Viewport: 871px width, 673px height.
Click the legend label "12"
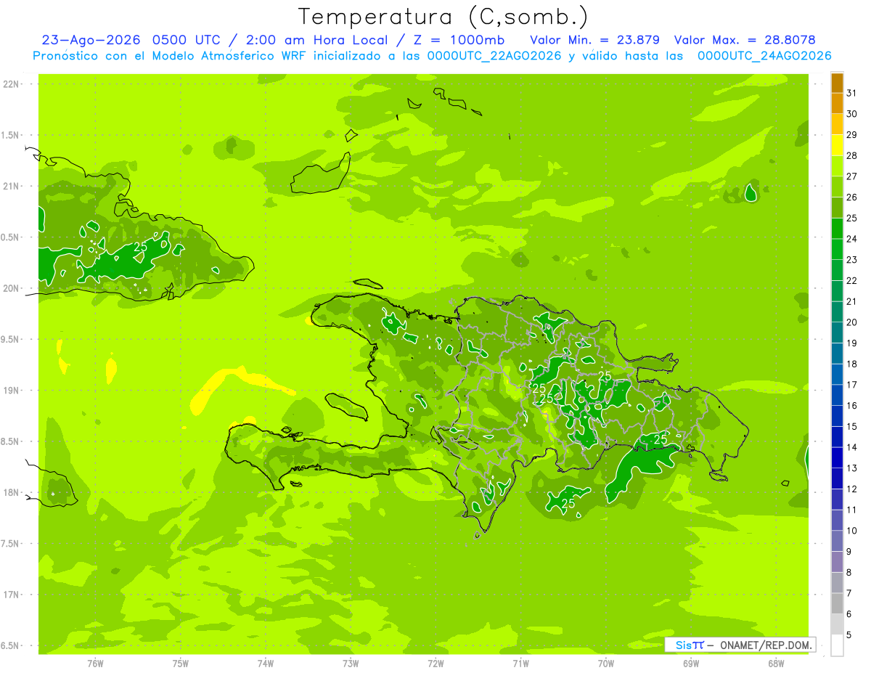pyautogui.click(x=851, y=489)
